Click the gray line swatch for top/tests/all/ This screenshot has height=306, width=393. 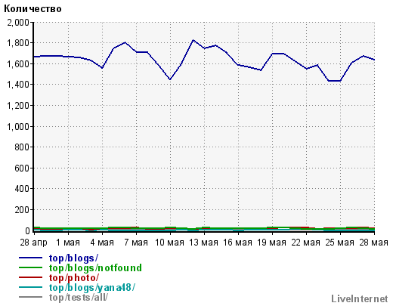point(30,297)
